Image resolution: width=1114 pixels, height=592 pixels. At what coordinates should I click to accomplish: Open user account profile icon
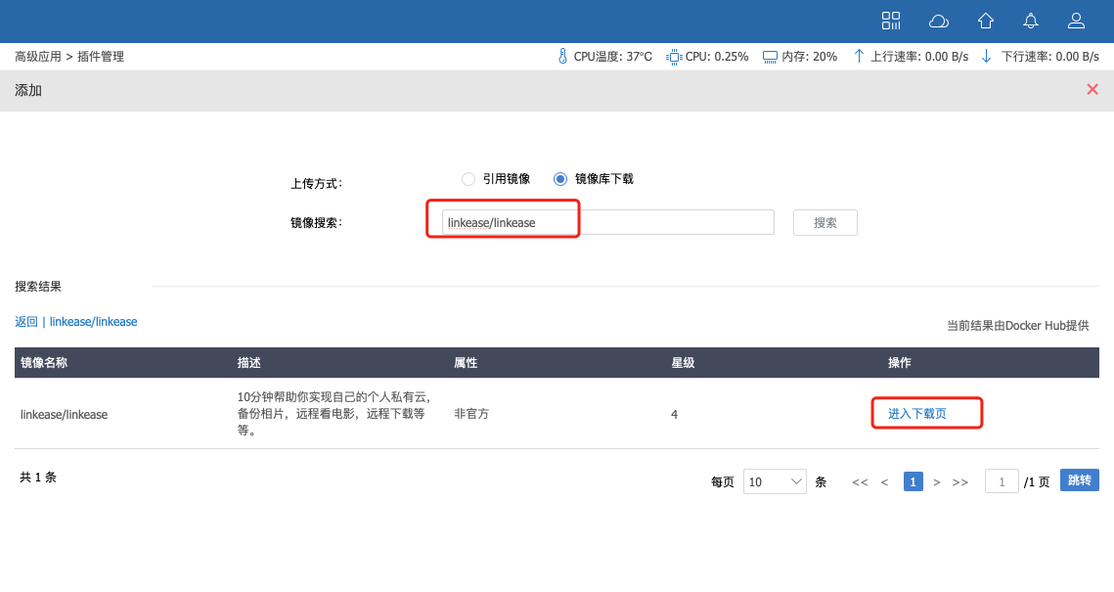pyautogui.click(x=1076, y=21)
